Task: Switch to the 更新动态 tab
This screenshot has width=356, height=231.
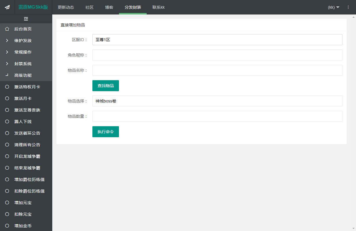Action: [x=66, y=7]
